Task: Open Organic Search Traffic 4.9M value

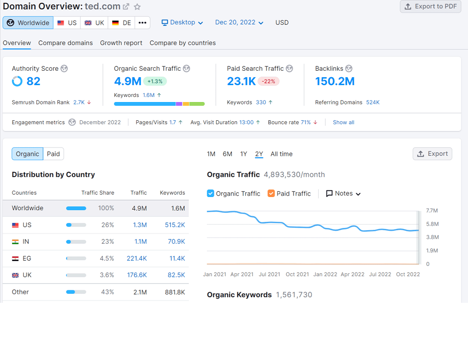Action: click(x=127, y=81)
